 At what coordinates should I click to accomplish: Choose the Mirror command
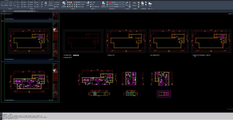[x=30, y=4]
